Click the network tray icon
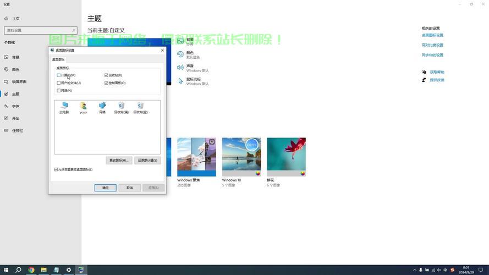This screenshot has height=275, width=489. point(433,270)
